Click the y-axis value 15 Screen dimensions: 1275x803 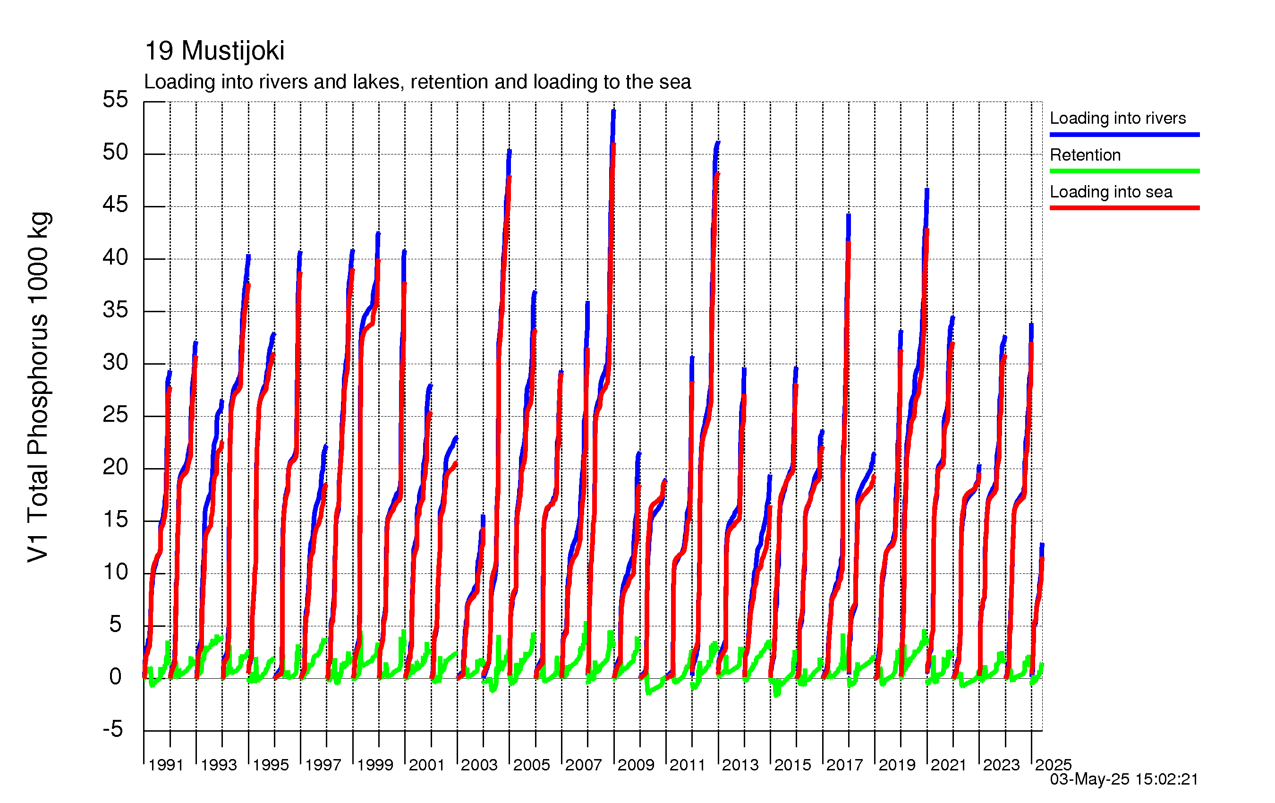tap(115, 520)
